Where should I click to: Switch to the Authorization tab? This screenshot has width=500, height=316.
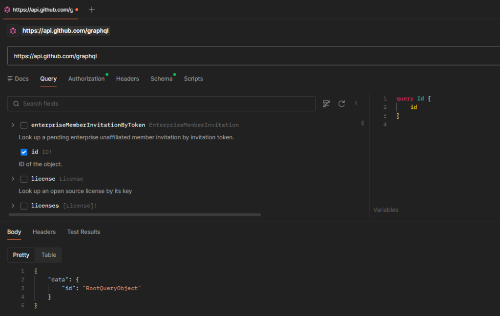[86, 79]
